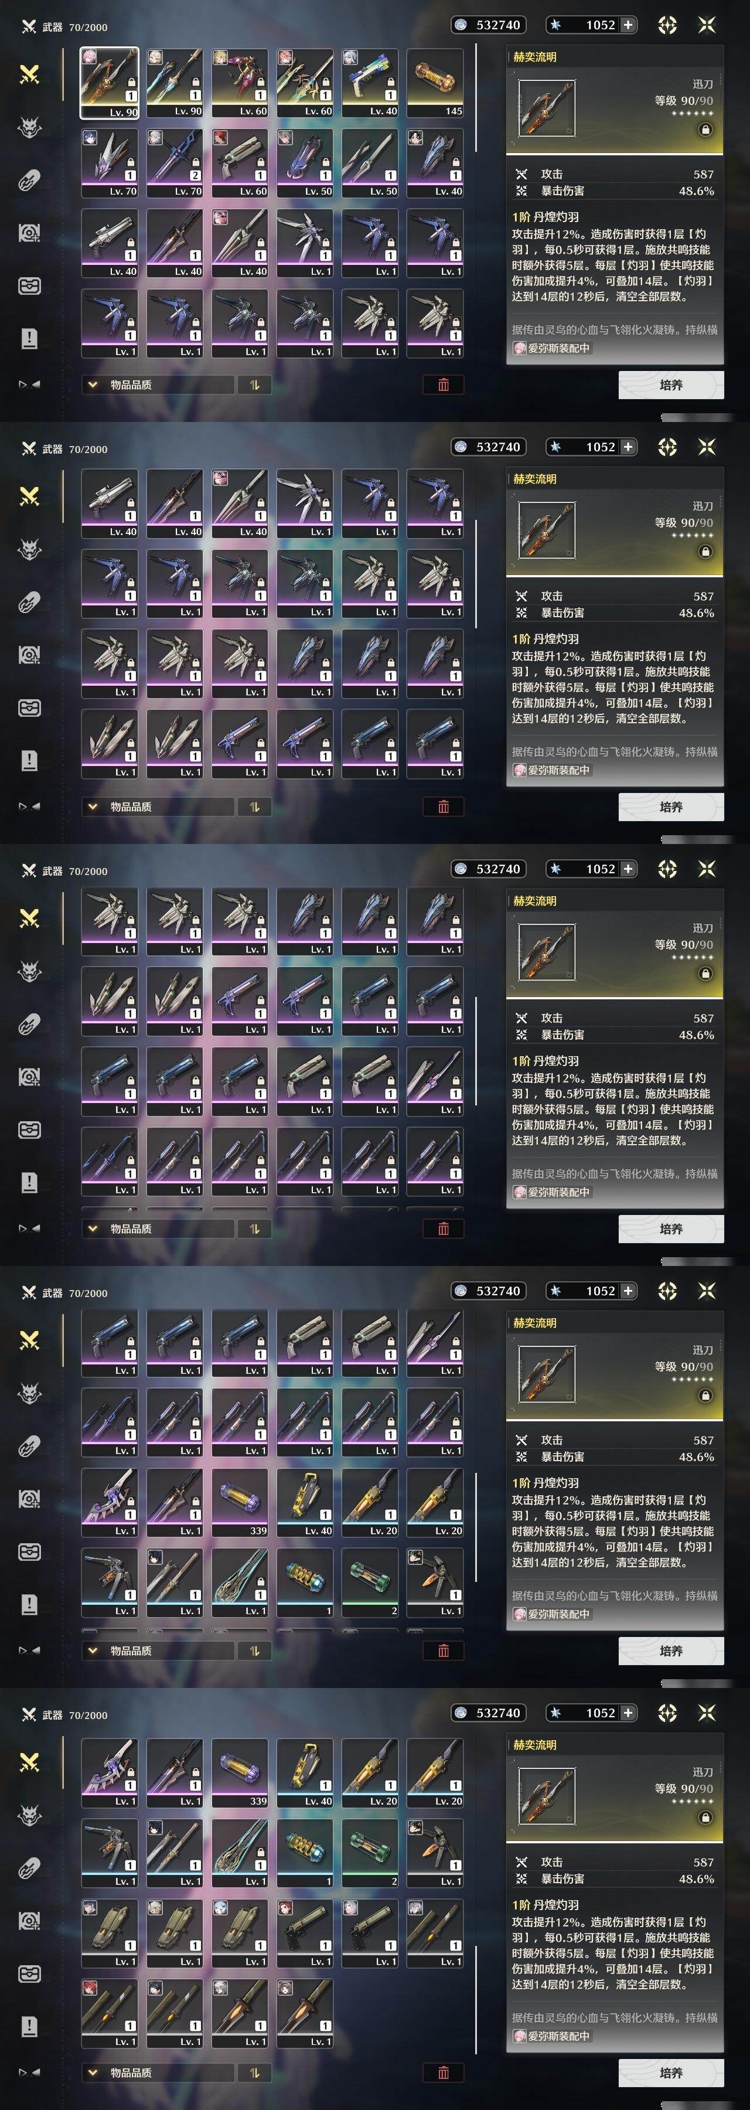Add more currency with plus beside 1052 in topmost panel
750x2110 pixels.
628,25
